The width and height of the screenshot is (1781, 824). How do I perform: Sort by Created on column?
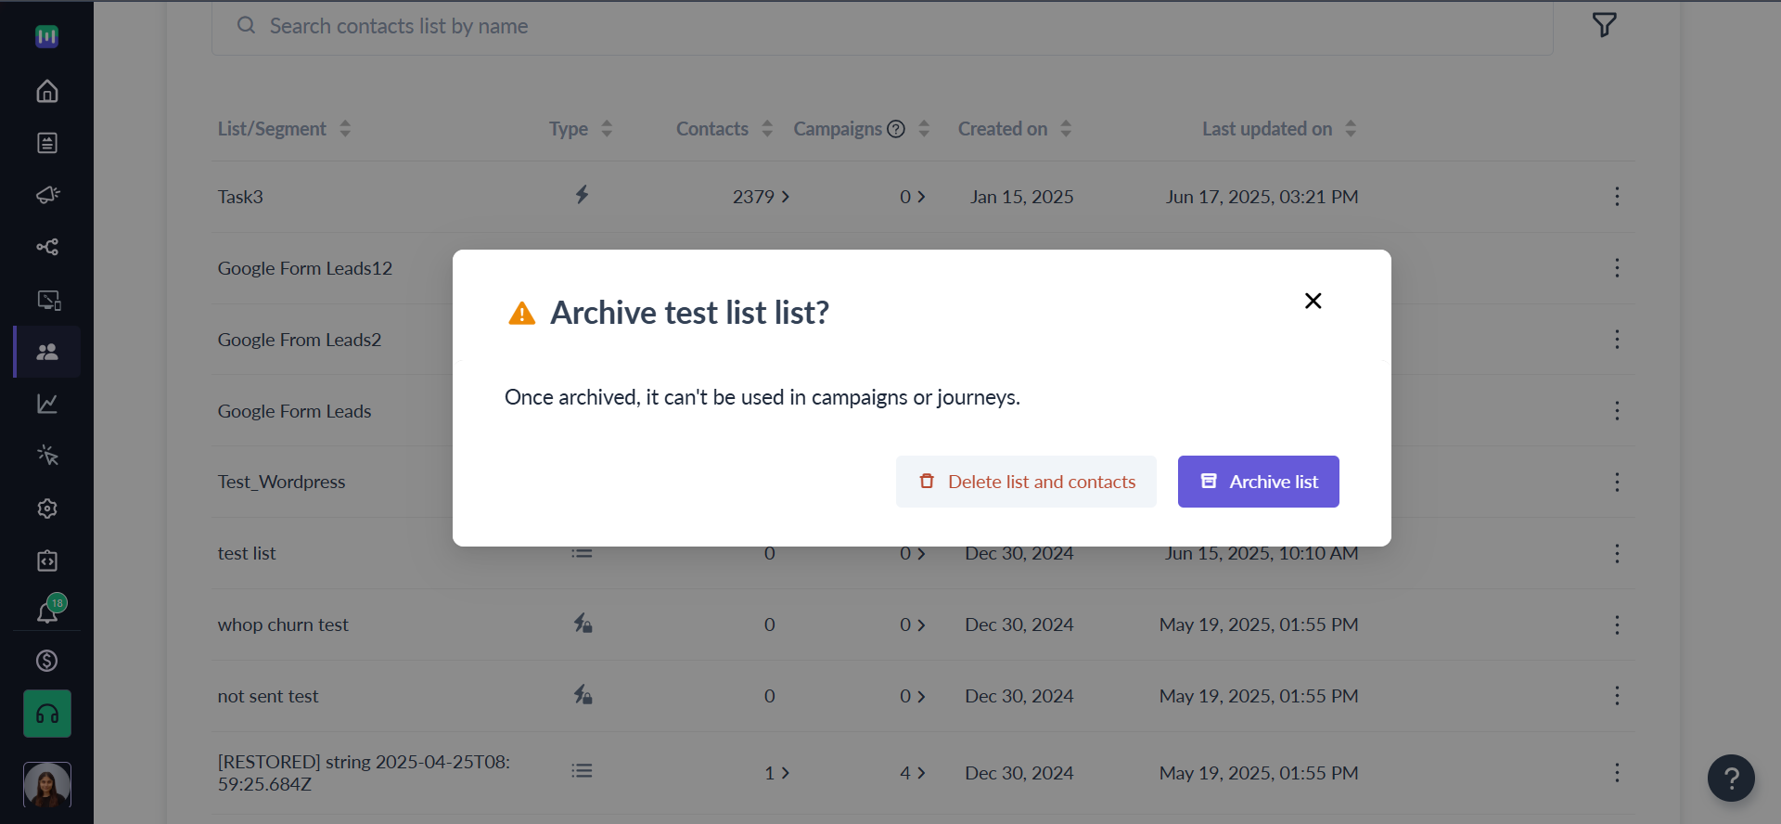pos(1066,129)
